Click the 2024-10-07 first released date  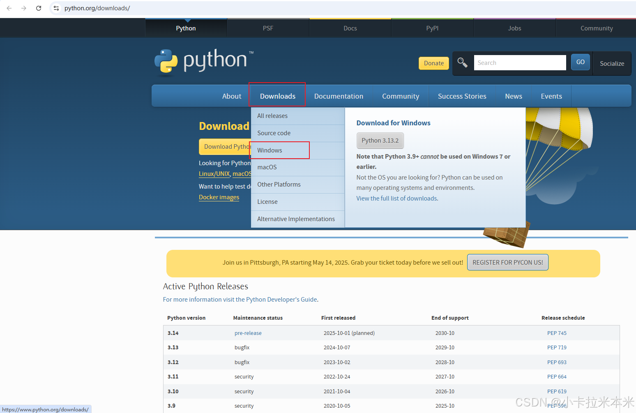337,348
